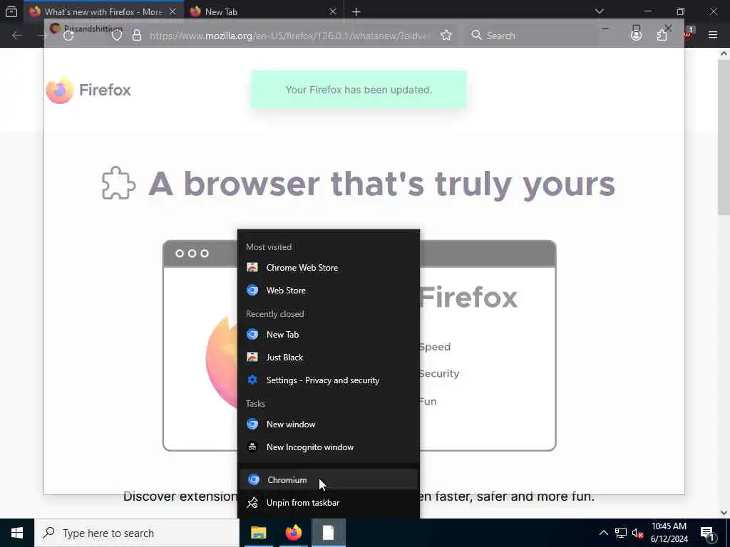Click the gear icon beside Settings entry

252,380
